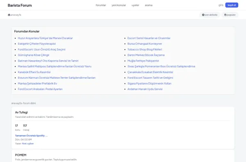Click the giris login link

221,5
